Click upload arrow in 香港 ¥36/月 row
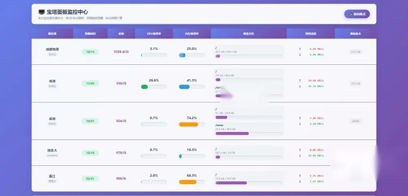This screenshot has height=196, width=408. pyautogui.click(x=300, y=81)
